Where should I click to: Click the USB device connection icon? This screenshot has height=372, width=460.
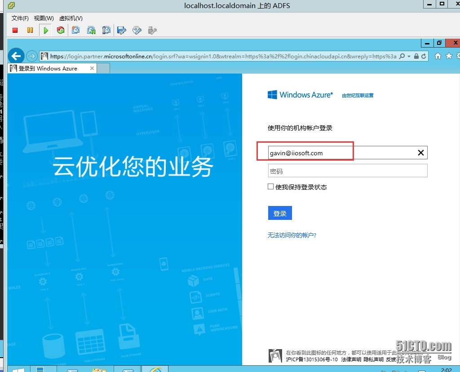152,30
